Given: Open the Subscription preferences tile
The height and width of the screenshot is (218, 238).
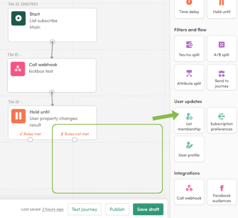Looking at the screenshot, I should tap(221, 120).
